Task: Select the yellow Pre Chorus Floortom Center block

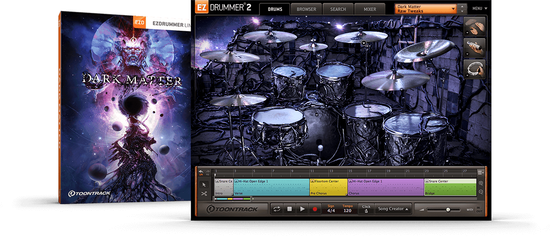Action: point(329,187)
